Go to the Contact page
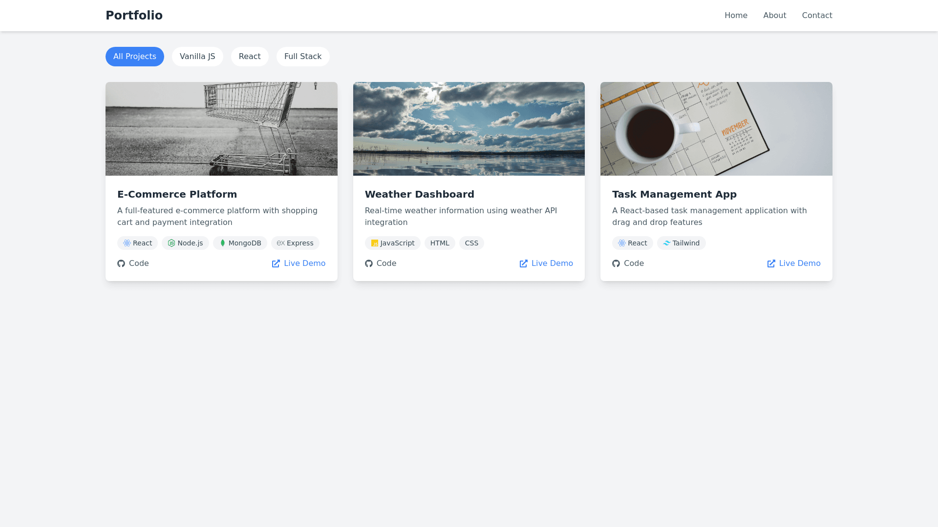 pyautogui.click(x=817, y=16)
